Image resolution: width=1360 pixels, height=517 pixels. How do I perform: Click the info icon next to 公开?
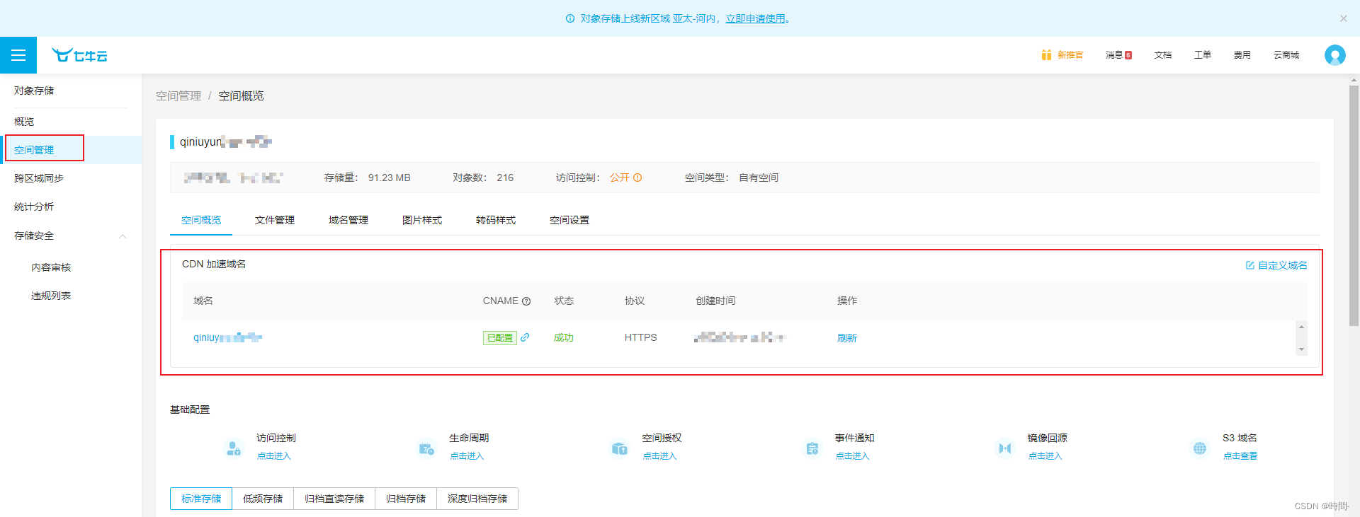click(637, 178)
